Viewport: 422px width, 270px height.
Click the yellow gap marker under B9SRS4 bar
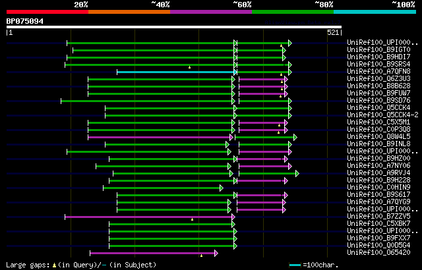coord(189,67)
